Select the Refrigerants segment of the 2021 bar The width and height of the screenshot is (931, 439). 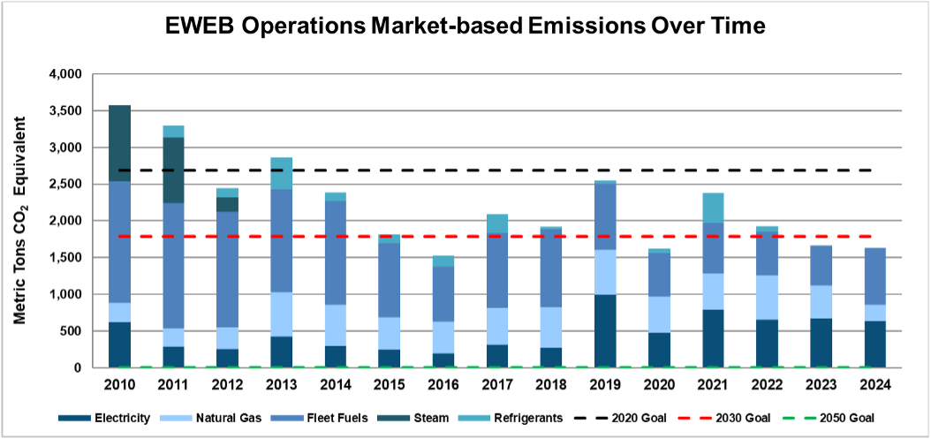pos(713,208)
